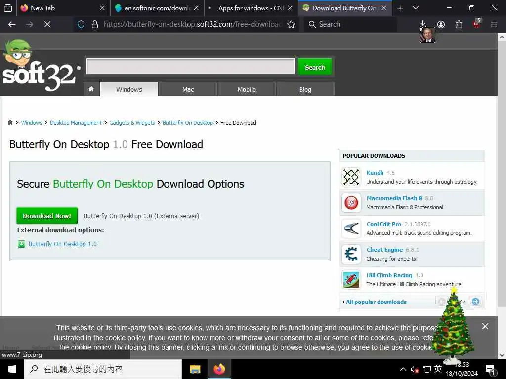Click the page vertical scrollbar track
506x379 pixels.
(x=502, y=195)
